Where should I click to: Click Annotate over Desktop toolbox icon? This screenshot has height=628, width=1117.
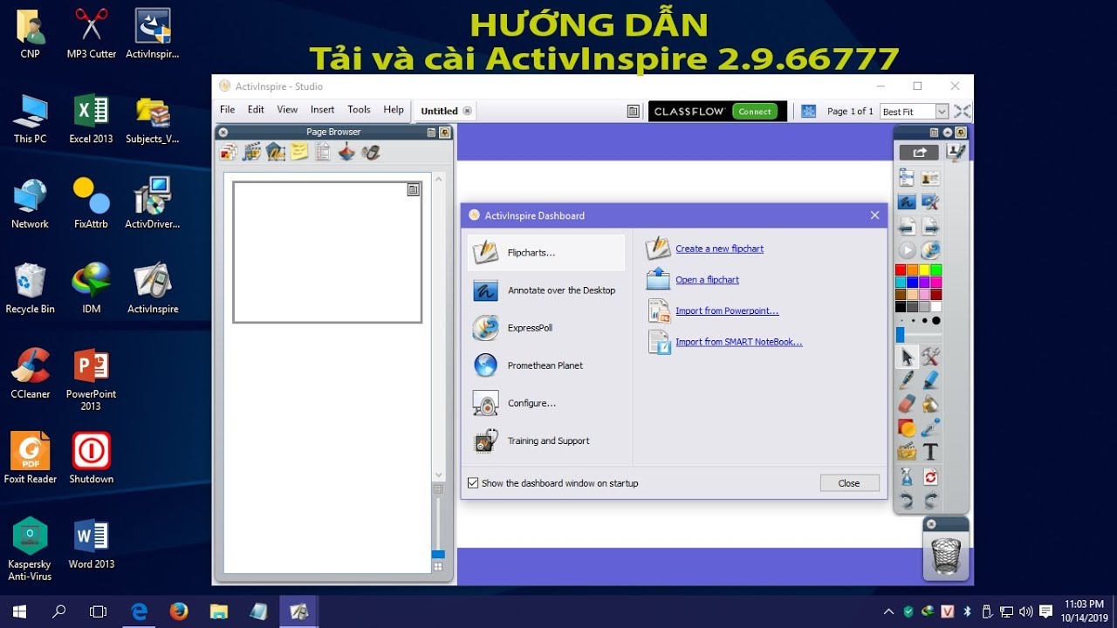point(907,201)
